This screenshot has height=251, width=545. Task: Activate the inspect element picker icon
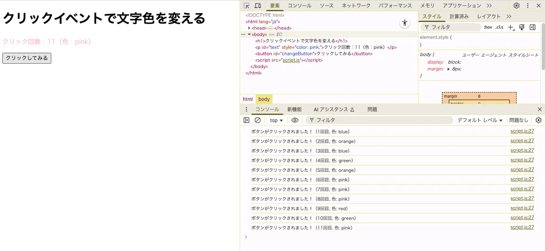(246, 5)
